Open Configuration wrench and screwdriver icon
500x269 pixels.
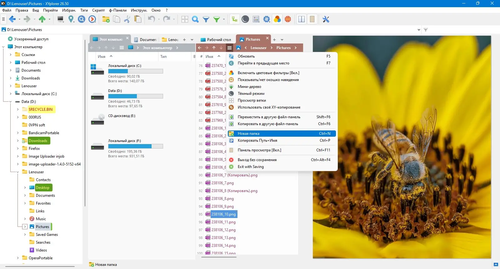tap(326, 19)
